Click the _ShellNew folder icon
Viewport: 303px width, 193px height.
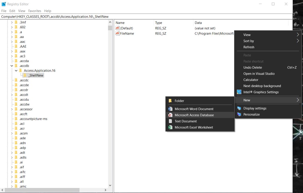25,75
